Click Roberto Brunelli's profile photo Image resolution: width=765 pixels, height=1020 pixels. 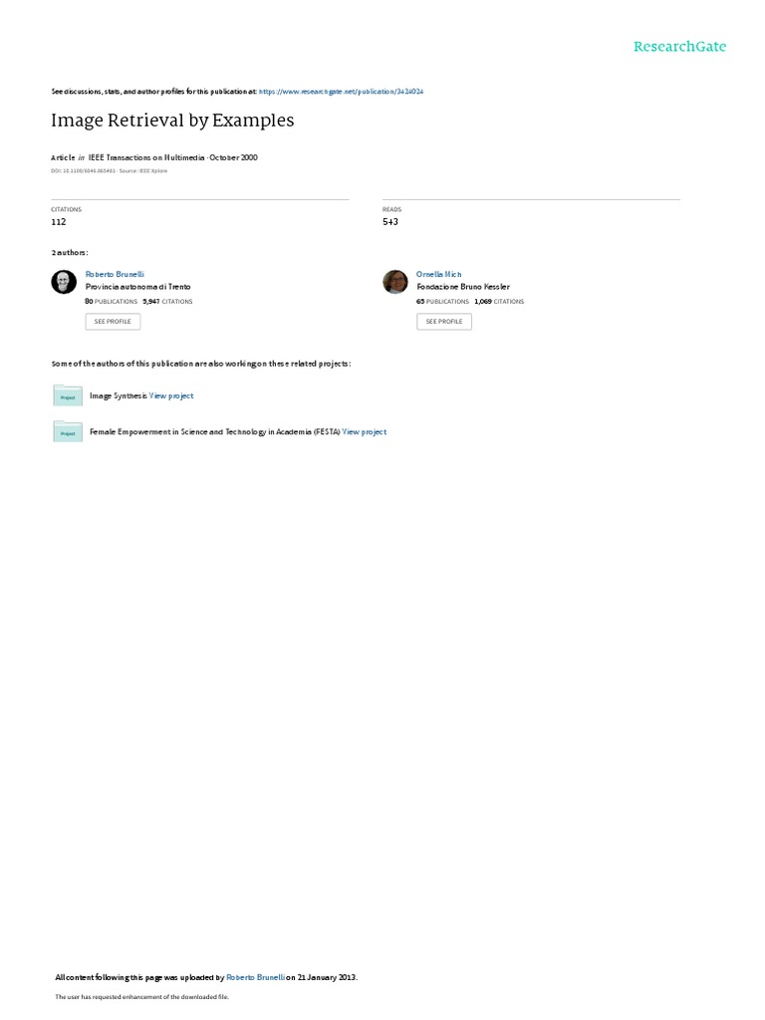pyautogui.click(x=64, y=282)
